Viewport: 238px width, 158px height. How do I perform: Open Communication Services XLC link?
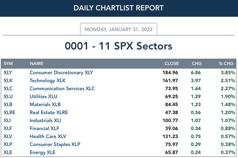(62, 89)
